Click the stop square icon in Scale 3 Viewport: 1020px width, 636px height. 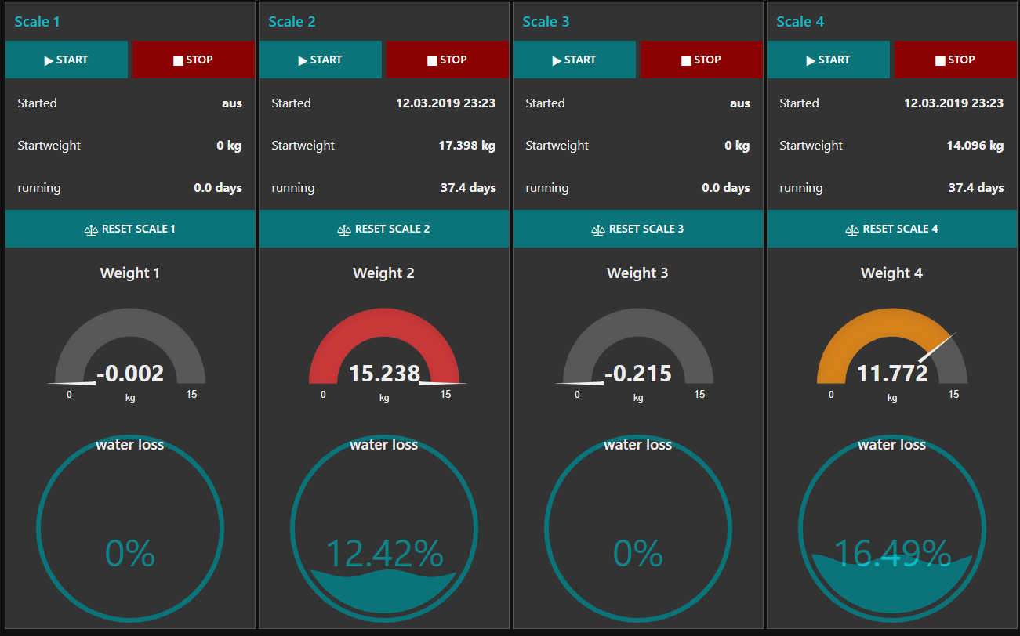coord(686,60)
